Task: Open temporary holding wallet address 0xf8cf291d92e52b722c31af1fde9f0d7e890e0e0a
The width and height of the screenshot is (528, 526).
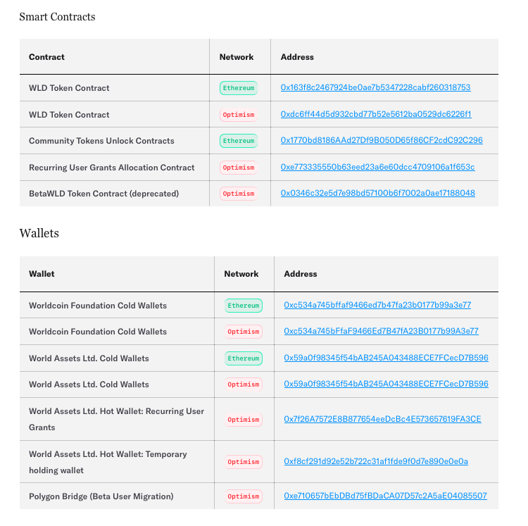Action: [376, 461]
